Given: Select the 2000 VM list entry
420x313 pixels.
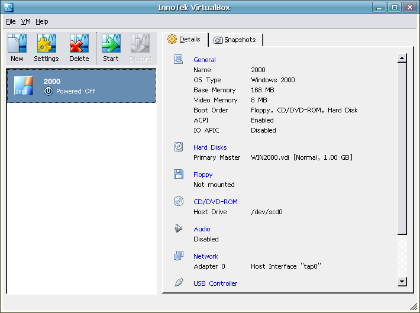Looking at the screenshot, I should pos(81,86).
